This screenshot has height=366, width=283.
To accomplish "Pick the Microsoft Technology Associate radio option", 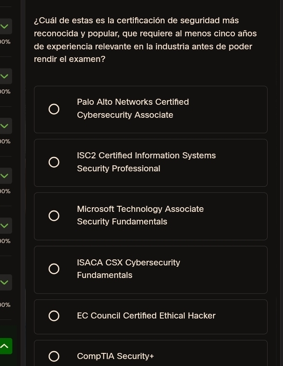I will coord(54,216).
